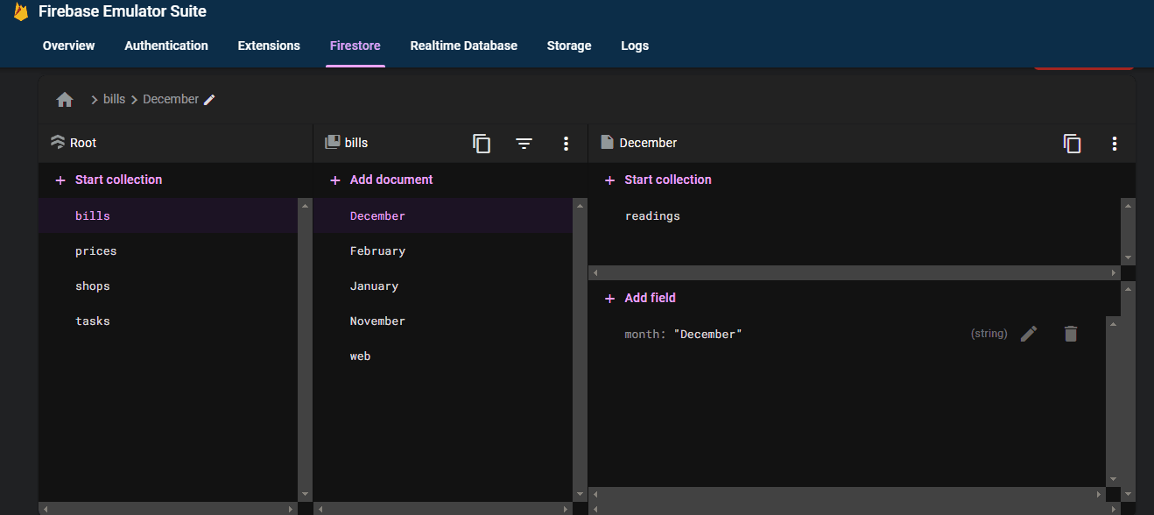Click the subcollections horizontal scrollbar
This screenshot has width=1154, height=515.
coord(855,273)
